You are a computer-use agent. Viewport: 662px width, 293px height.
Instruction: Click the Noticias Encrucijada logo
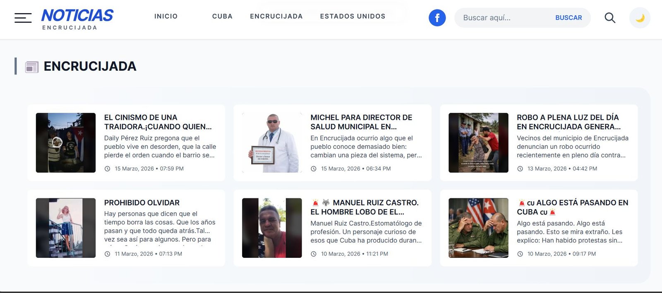(x=77, y=19)
